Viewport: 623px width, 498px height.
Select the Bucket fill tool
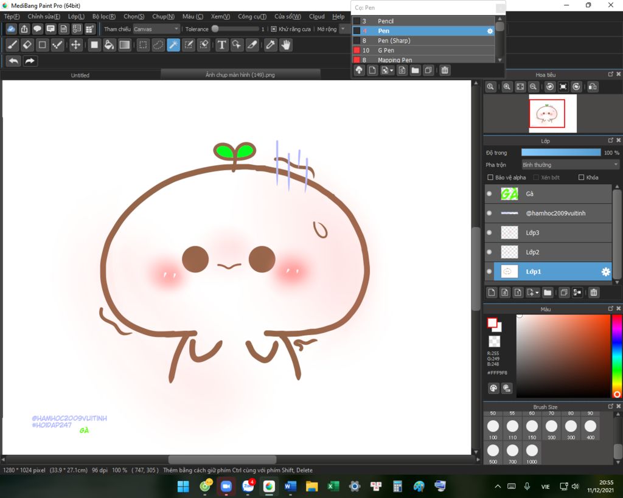tap(110, 45)
